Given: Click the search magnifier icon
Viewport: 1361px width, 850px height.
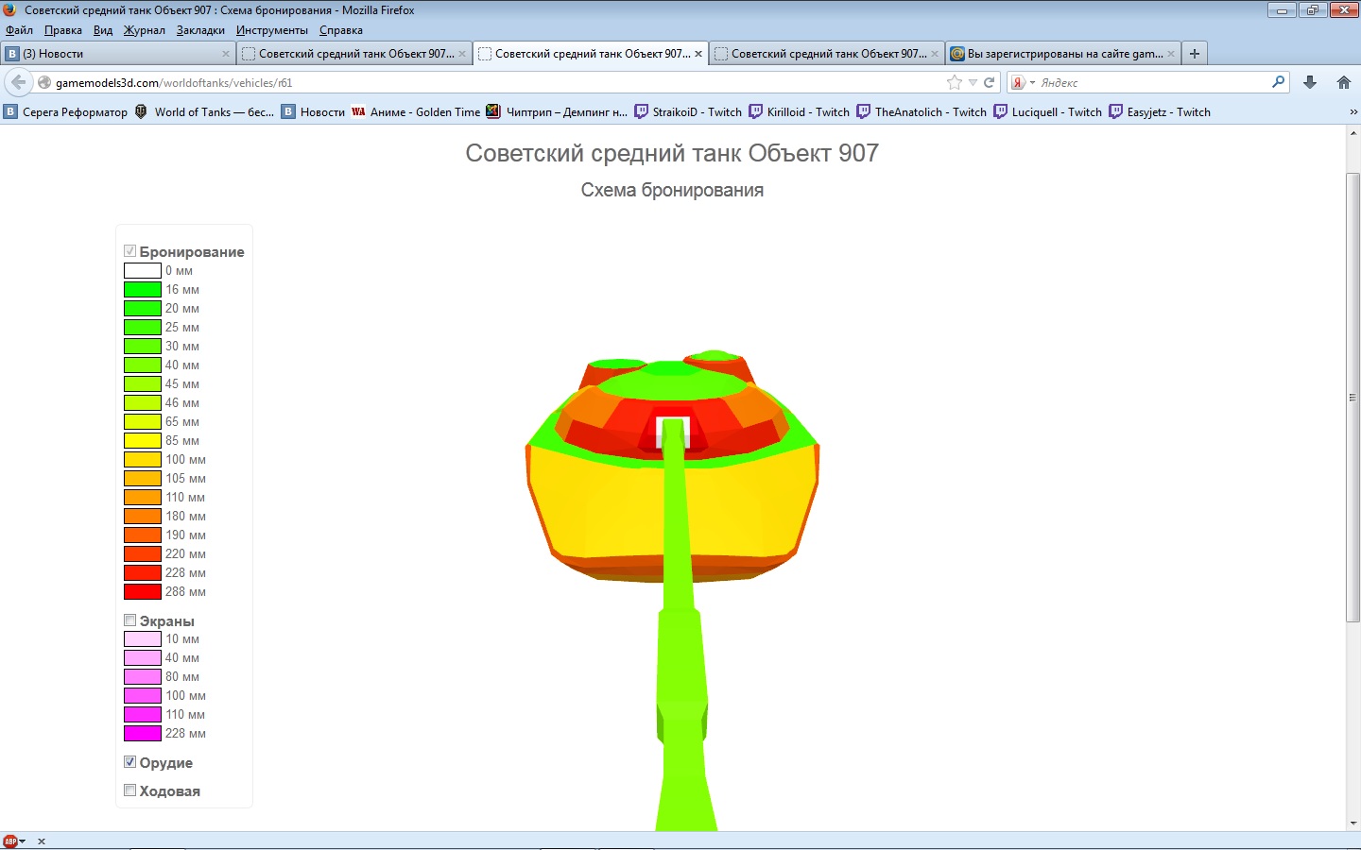Looking at the screenshot, I should point(1278,82).
